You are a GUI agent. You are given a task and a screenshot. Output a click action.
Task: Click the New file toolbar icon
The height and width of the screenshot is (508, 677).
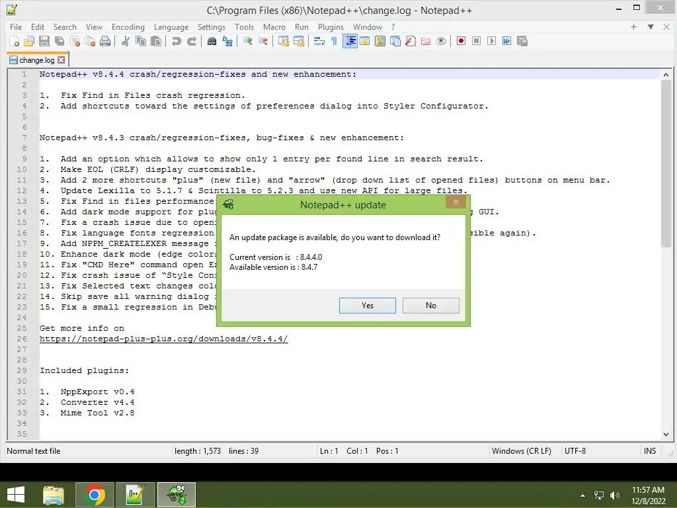15,41
